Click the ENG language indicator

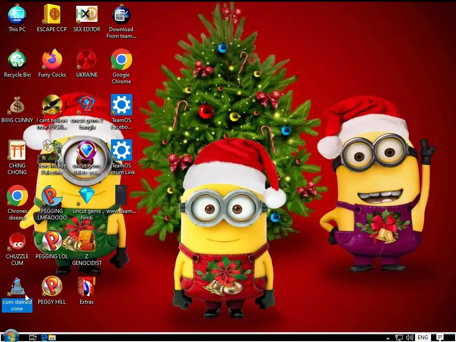click(x=423, y=338)
